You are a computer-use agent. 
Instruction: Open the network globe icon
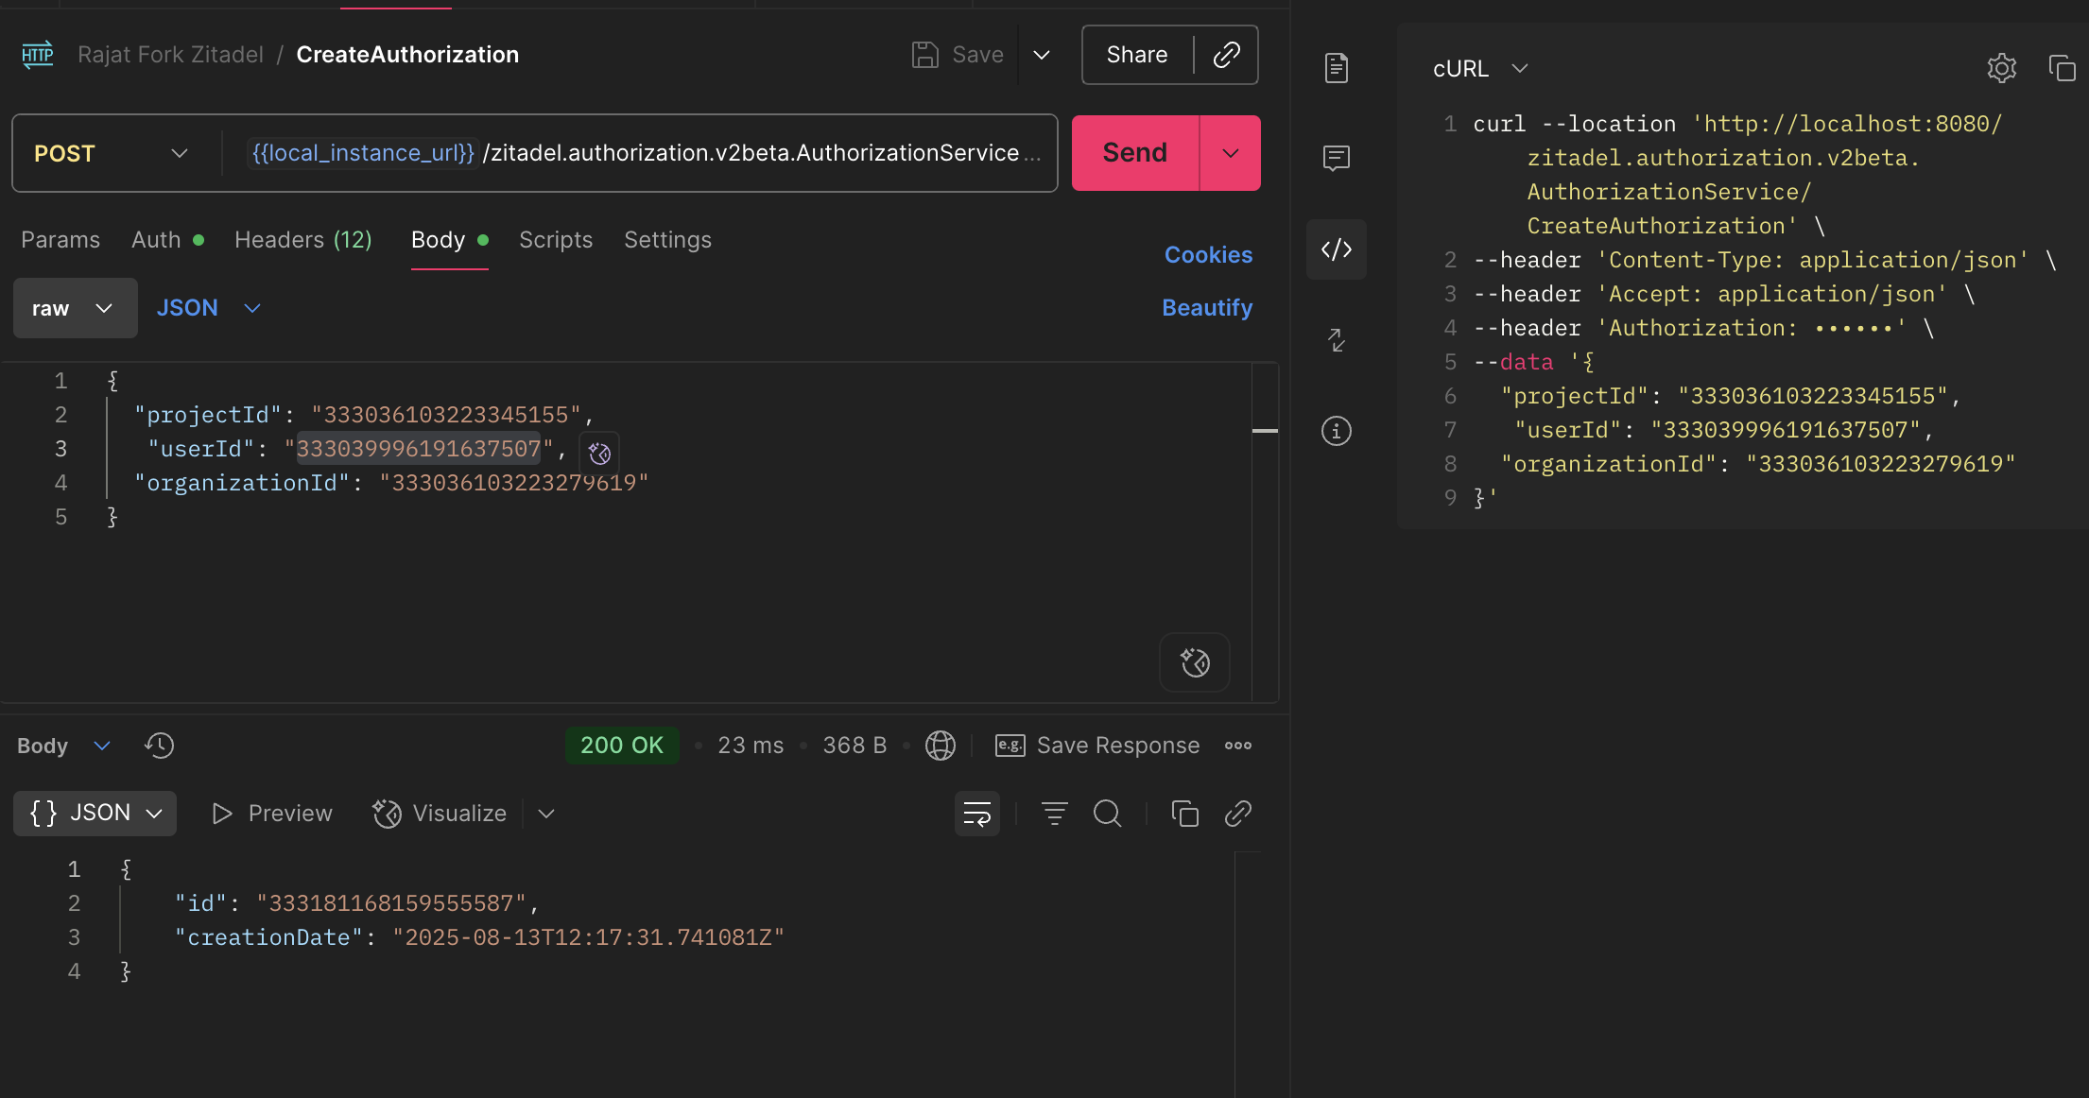tap(940, 746)
